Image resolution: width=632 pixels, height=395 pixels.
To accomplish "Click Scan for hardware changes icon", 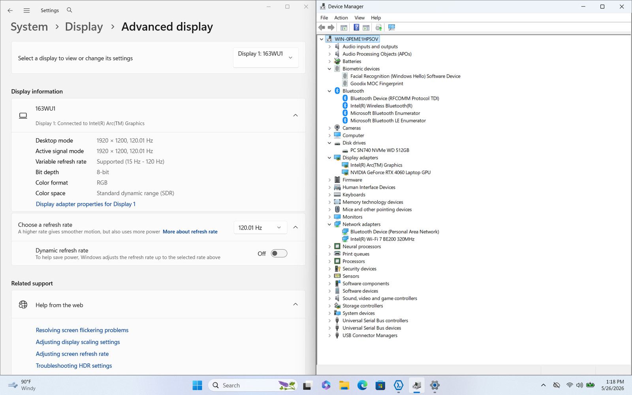I will tap(391, 27).
